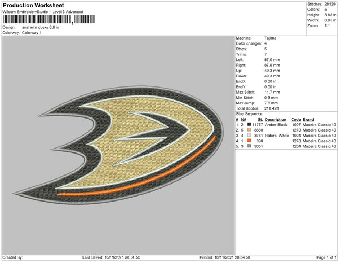Click the 'Description' column header
339x262 pixels.
tap(276, 120)
